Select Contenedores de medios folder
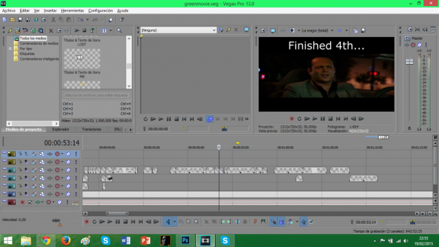The width and height of the screenshot is (439, 247). pyautogui.click(x=39, y=43)
